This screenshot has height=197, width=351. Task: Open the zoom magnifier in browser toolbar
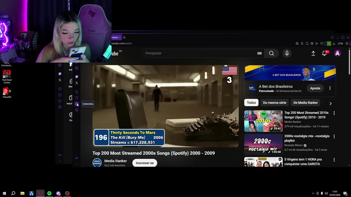click(x=297, y=44)
